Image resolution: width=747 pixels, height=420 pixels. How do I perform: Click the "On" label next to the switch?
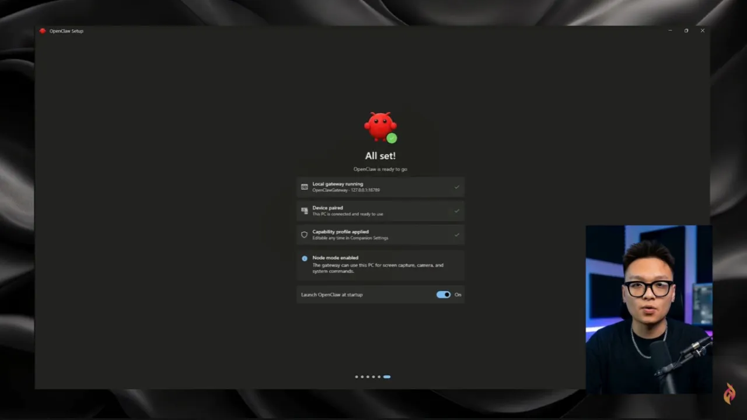point(458,295)
